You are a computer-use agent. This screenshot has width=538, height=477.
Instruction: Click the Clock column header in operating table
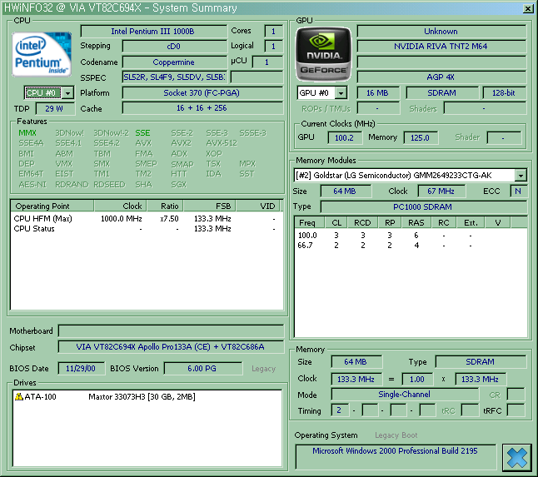point(121,206)
